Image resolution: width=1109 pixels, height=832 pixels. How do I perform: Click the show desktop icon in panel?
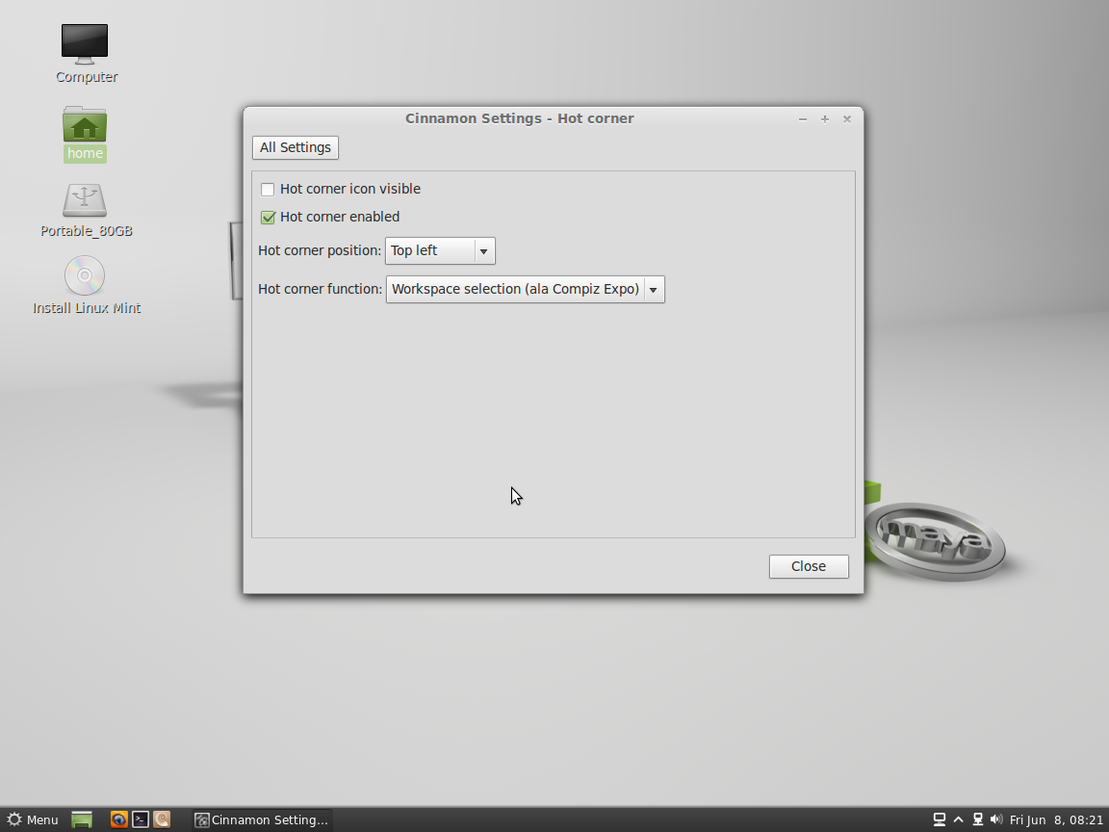tap(82, 819)
